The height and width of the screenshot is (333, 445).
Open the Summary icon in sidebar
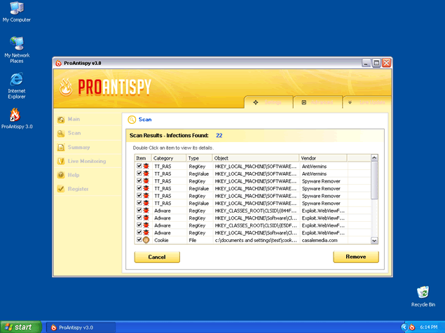pyautogui.click(x=62, y=148)
